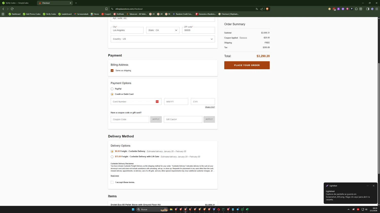Reload the checkout page
This screenshot has height=213, width=380.
tap(12, 9)
